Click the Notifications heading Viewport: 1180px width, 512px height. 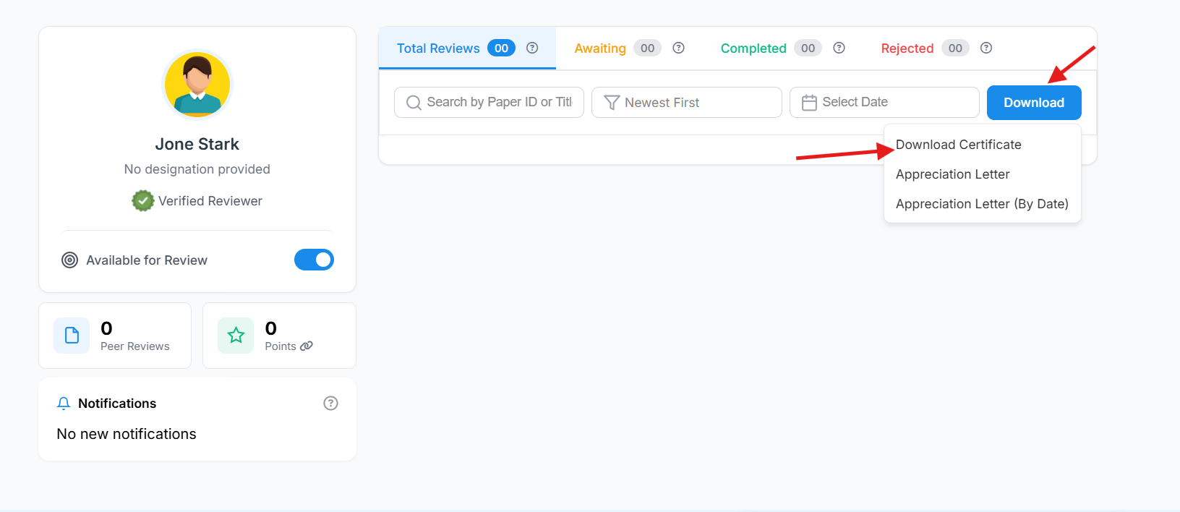[117, 404]
